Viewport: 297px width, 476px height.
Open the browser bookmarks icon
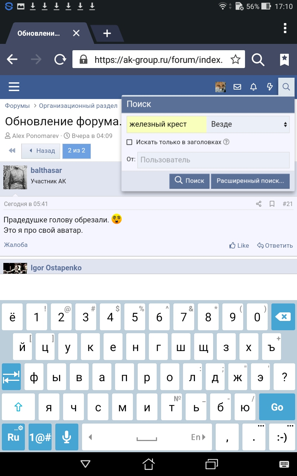click(284, 59)
